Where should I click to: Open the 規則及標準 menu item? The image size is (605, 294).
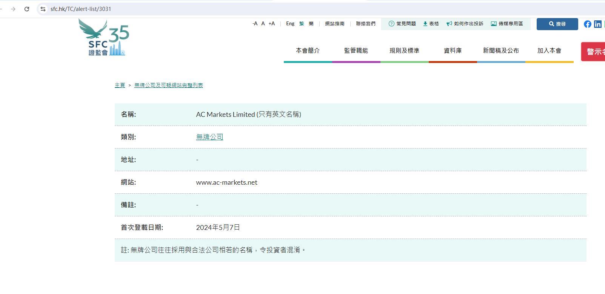pyautogui.click(x=404, y=51)
